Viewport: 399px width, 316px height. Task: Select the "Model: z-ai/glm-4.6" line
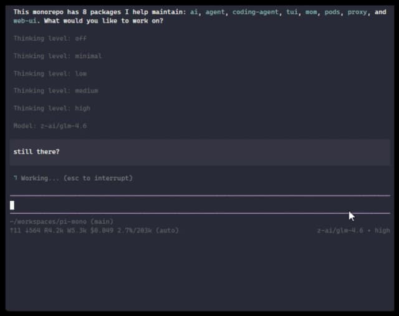point(50,126)
